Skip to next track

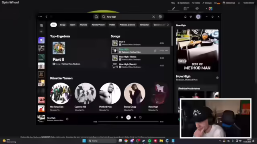(x=135, y=117)
